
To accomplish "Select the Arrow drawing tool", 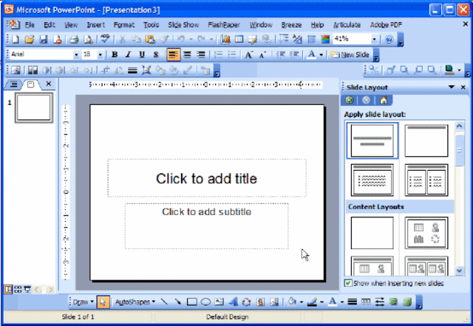I will pos(177,302).
